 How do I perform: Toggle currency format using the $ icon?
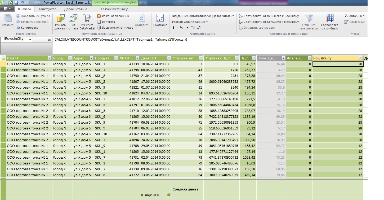pos(174,27)
